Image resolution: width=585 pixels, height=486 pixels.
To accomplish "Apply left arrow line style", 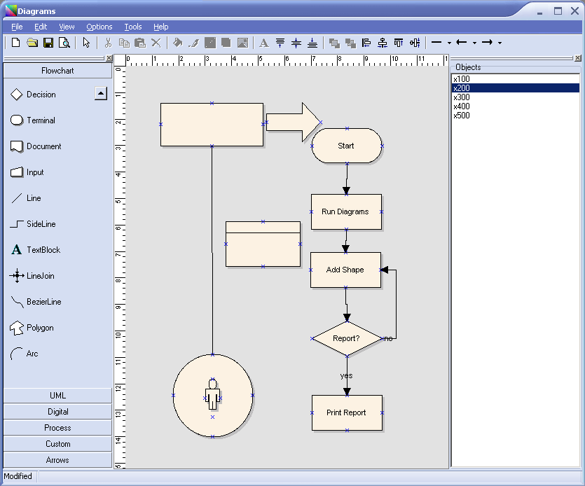I will [462, 43].
